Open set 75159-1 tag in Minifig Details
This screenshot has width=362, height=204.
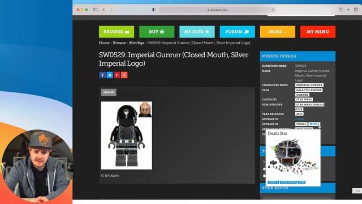314,124
